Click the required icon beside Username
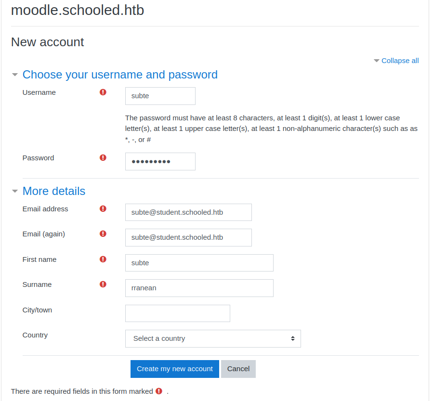 point(103,92)
